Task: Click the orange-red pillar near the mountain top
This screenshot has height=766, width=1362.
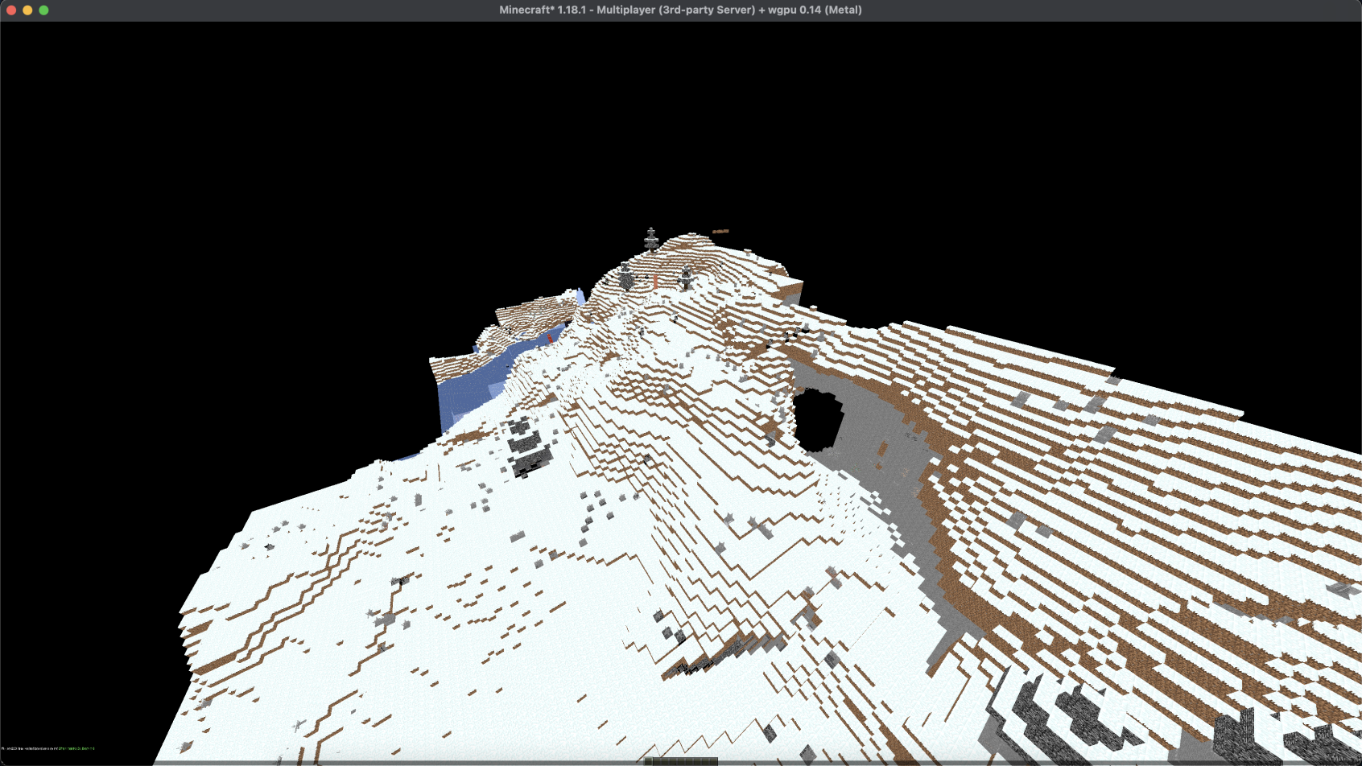Action: click(x=655, y=281)
